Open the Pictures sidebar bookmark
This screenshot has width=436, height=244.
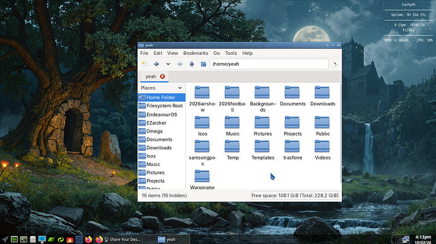click(x=162, y=173)
